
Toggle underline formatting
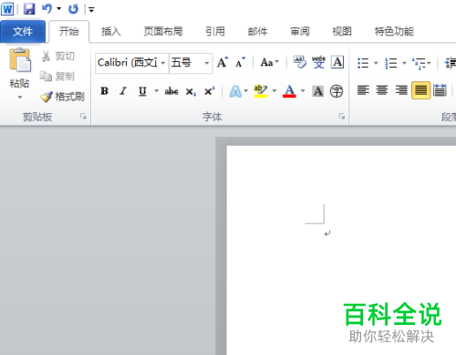[x=142, y=90]
